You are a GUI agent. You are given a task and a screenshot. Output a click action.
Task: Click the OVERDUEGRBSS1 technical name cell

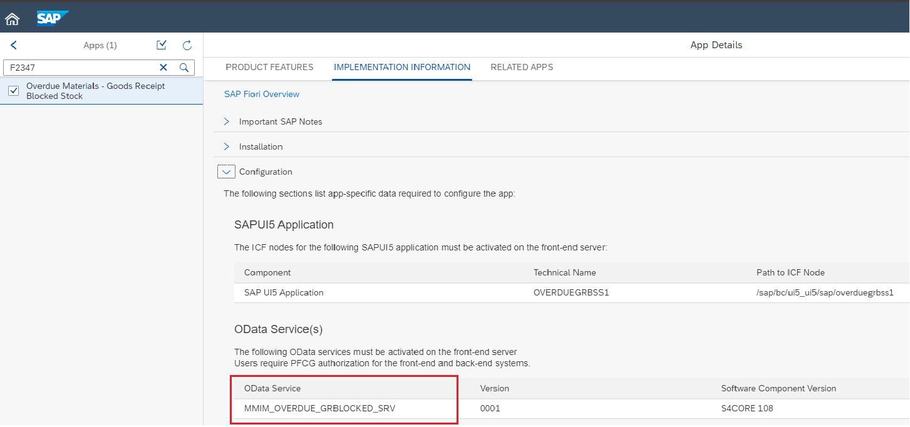point(571,292)
